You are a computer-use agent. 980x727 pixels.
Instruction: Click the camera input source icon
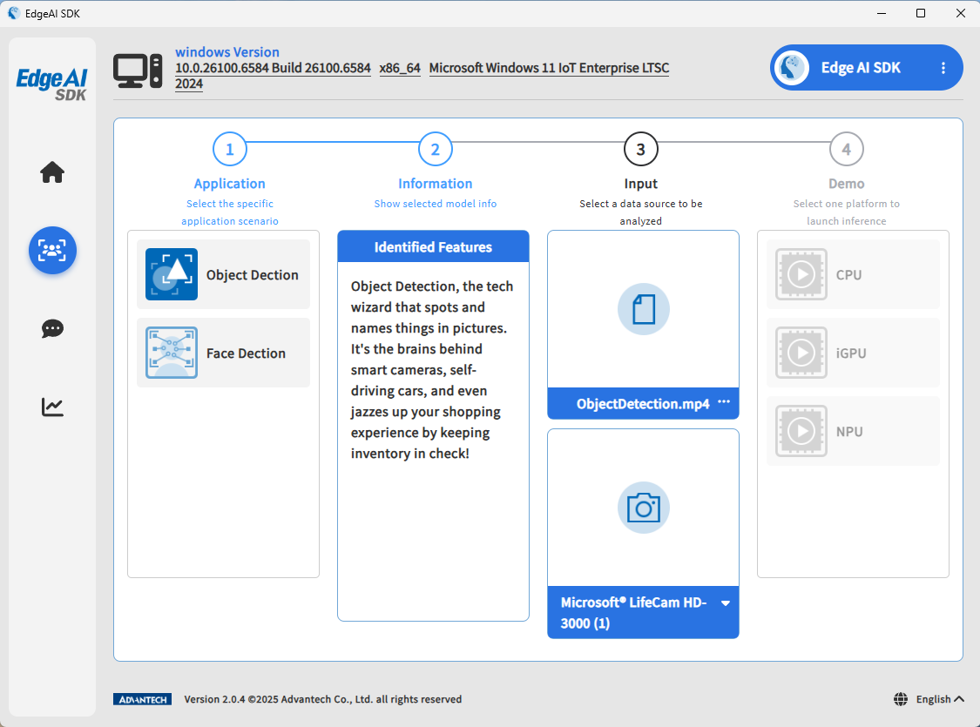coord(643,508)
